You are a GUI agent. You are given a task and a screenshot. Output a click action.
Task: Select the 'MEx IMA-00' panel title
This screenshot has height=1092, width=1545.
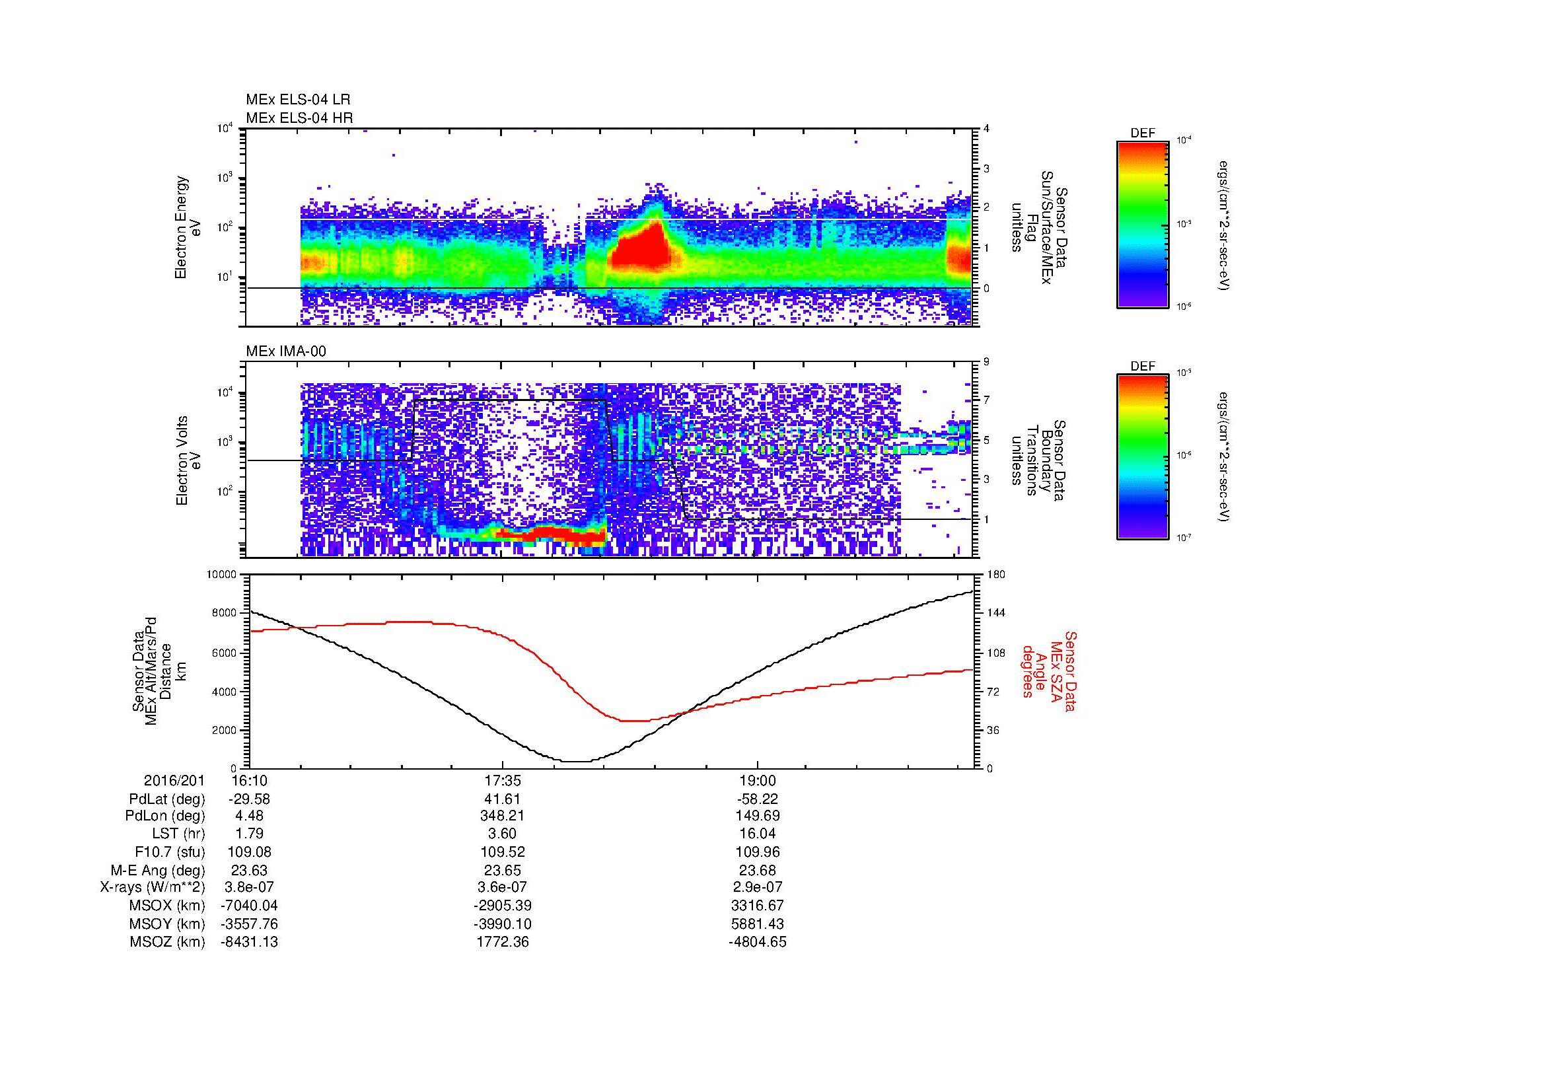[286, 351]
